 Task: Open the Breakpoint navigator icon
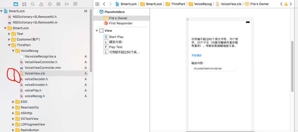67,4
